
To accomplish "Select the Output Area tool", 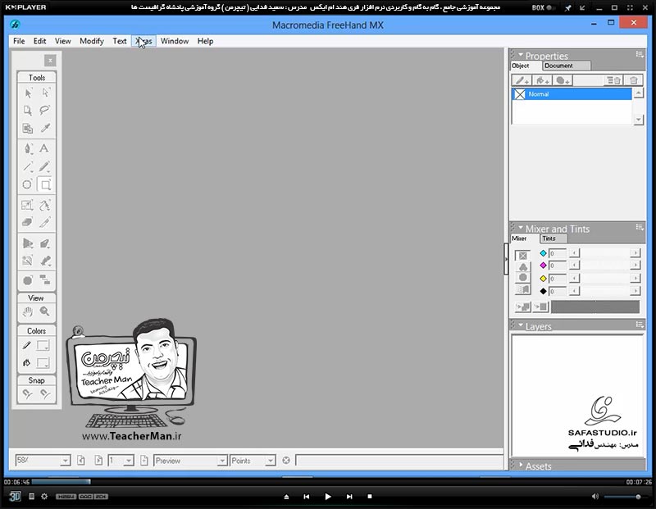I will pos(28,128).
